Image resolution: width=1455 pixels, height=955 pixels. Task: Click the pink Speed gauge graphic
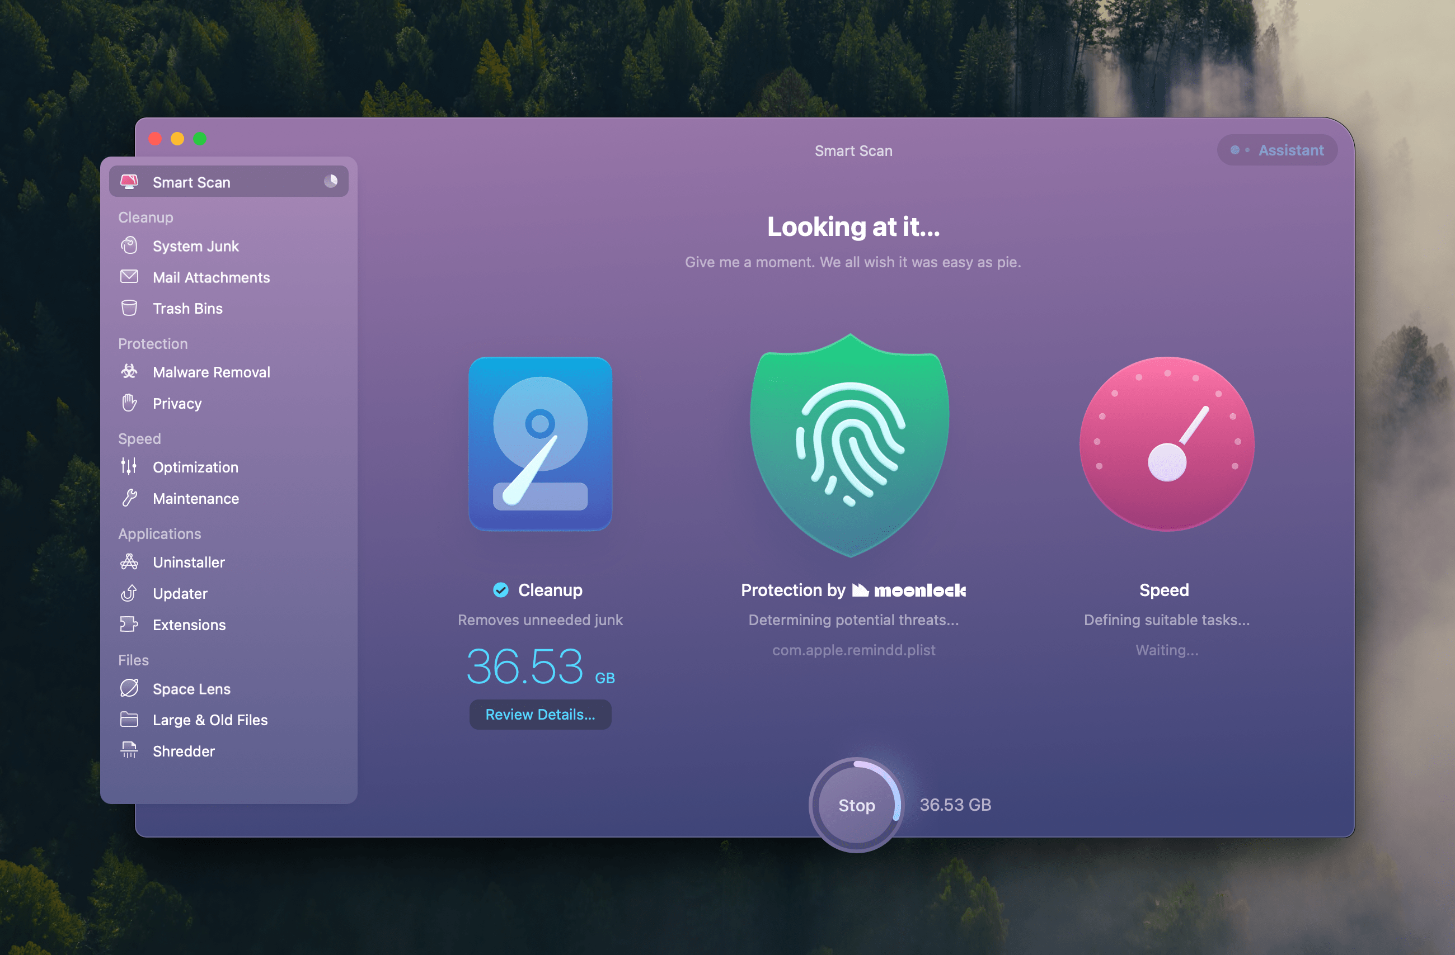(1166, 444)
